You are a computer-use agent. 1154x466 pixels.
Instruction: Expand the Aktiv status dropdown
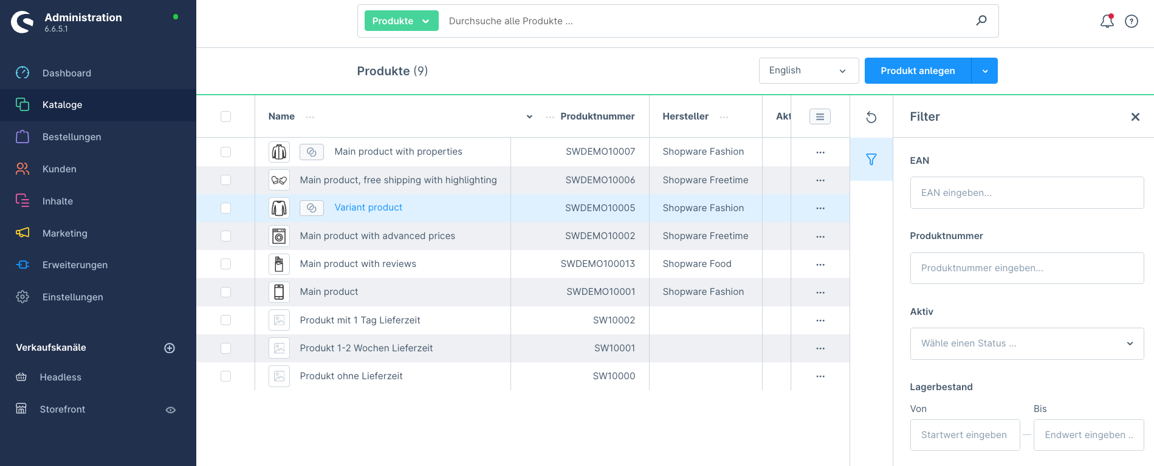click(1026, 343)
